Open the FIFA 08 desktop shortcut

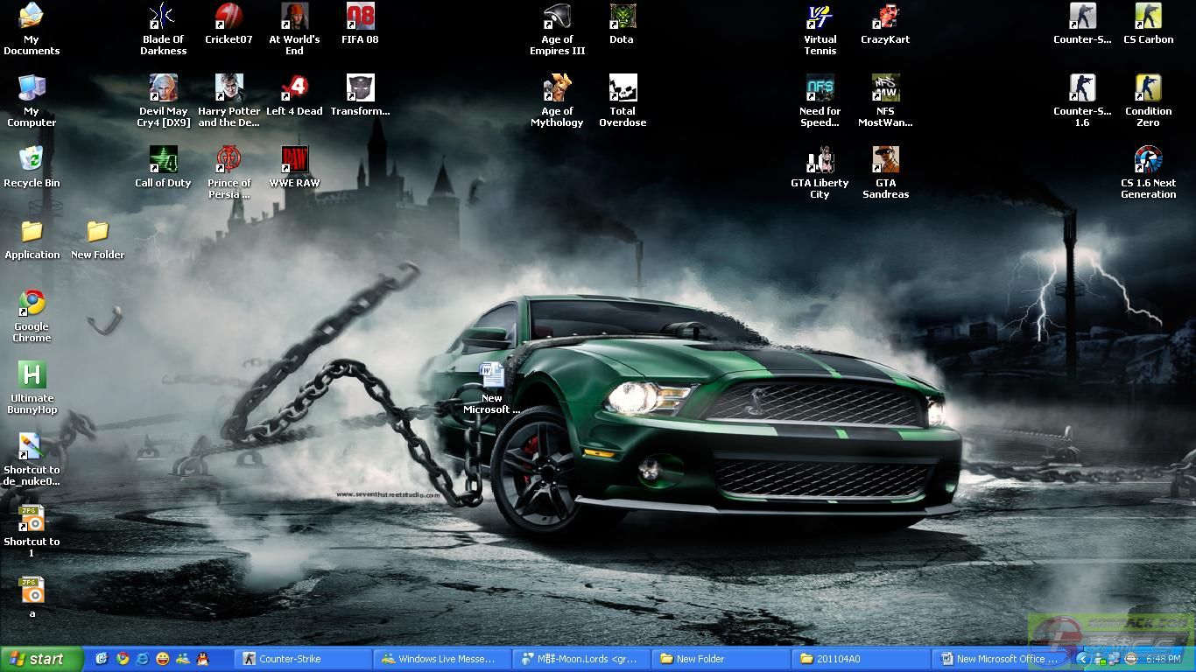[360, 17]
